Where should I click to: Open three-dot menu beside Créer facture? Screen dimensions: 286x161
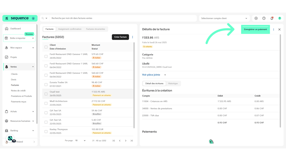coord(133,37)
